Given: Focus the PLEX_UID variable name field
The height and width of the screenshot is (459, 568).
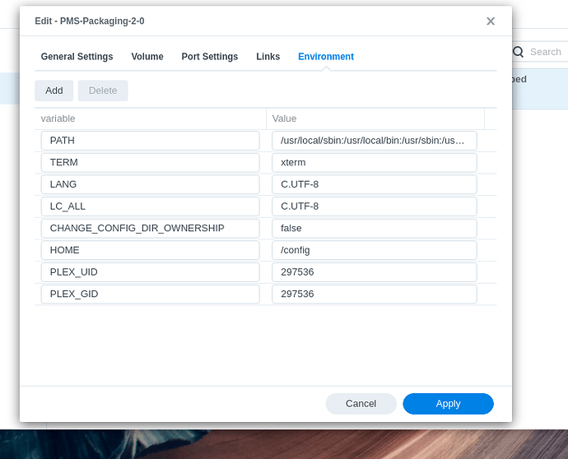Looking at the screenshot, I should pyautogui.click(x=151, y=271).
